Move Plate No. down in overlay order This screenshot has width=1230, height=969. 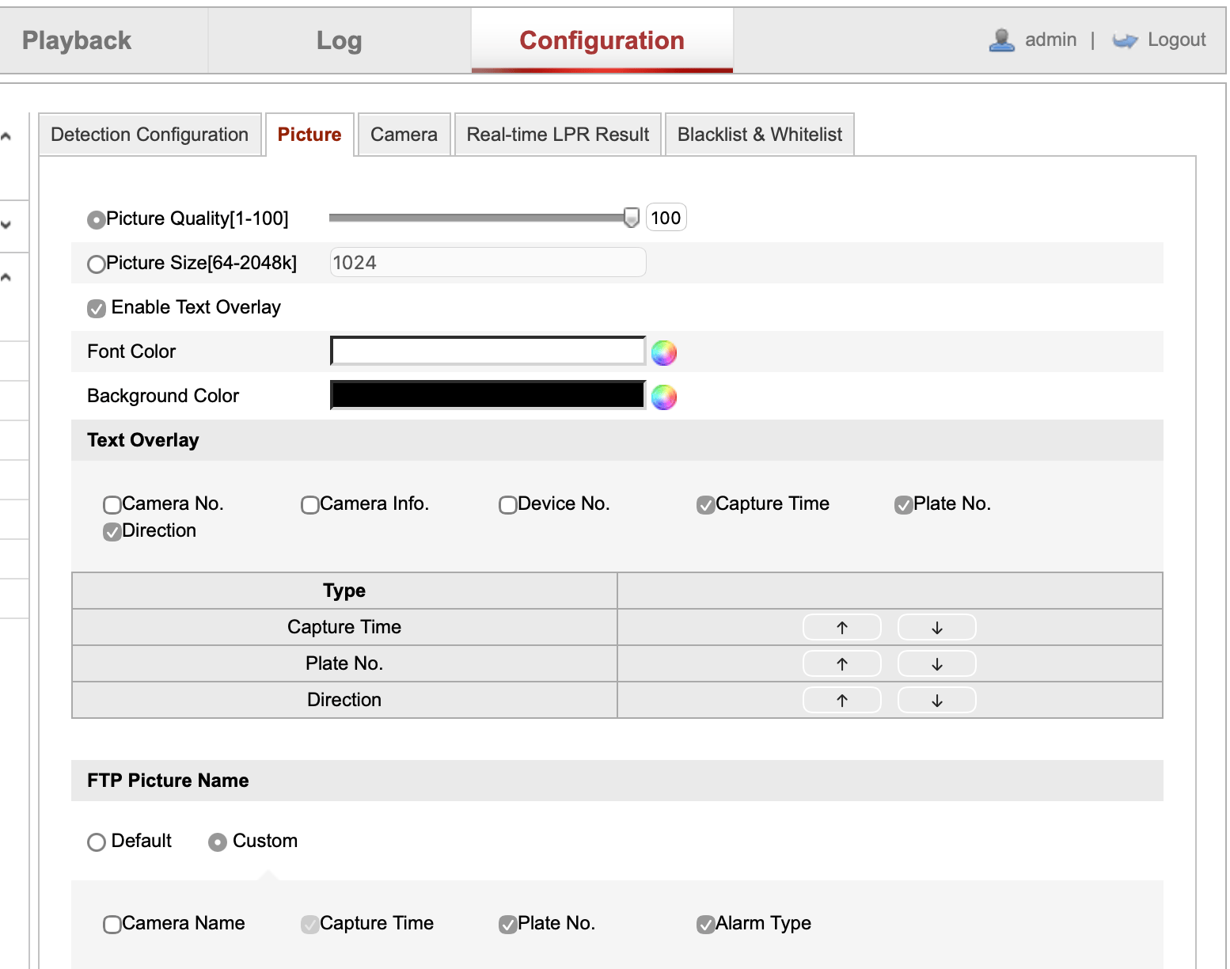coord(936,663)
